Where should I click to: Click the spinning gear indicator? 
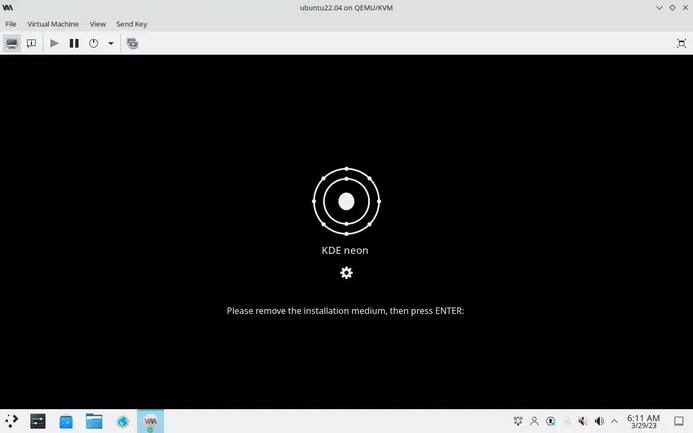346,273
